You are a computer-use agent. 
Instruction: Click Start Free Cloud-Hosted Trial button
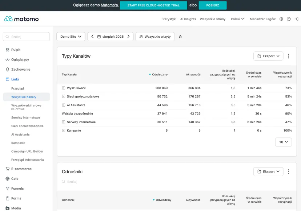click(153, 5)
